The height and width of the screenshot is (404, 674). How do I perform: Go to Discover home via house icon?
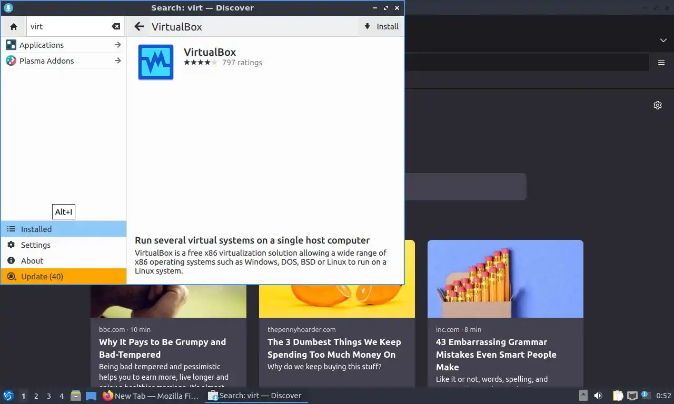pos(14,26)
